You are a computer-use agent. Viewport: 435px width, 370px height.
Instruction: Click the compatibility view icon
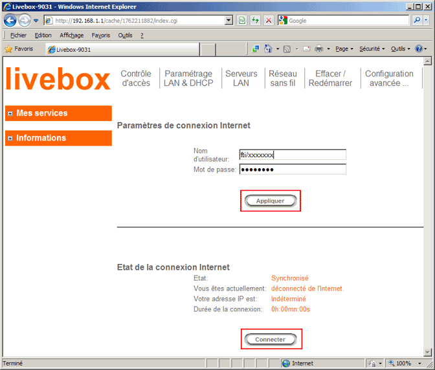pyautogui.click(x=242, y=21)
